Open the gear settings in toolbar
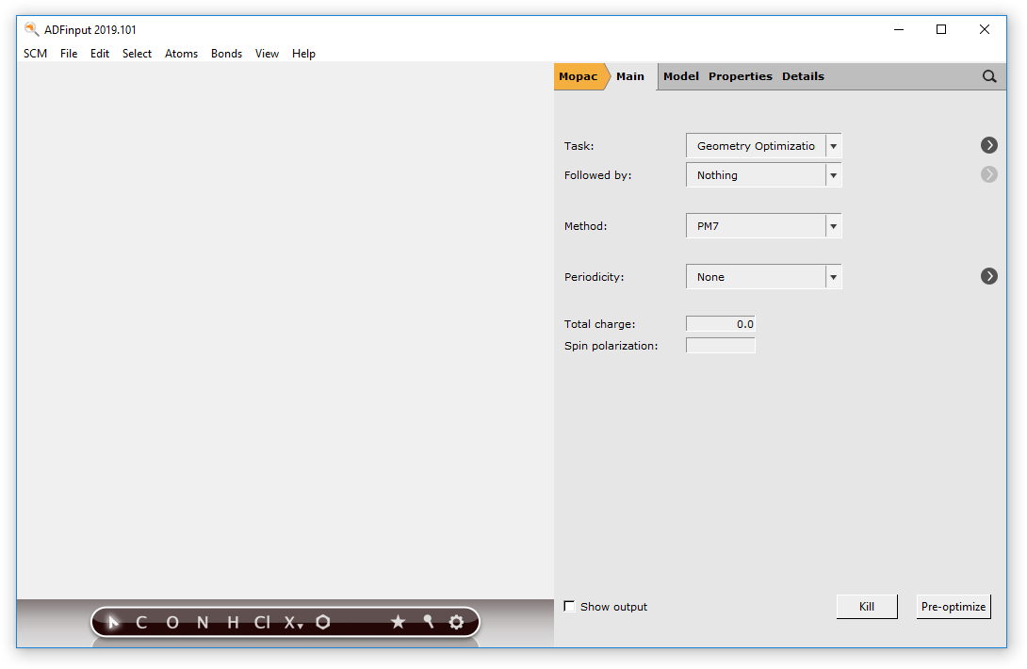Image resolution: width=1027 pixels, height=669 pixels. 457,622
